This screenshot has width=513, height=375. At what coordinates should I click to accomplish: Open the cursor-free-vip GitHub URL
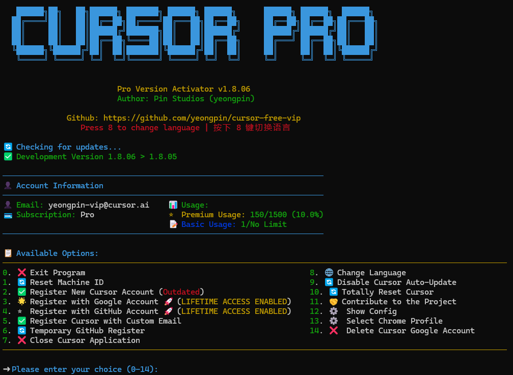[202, 118]
